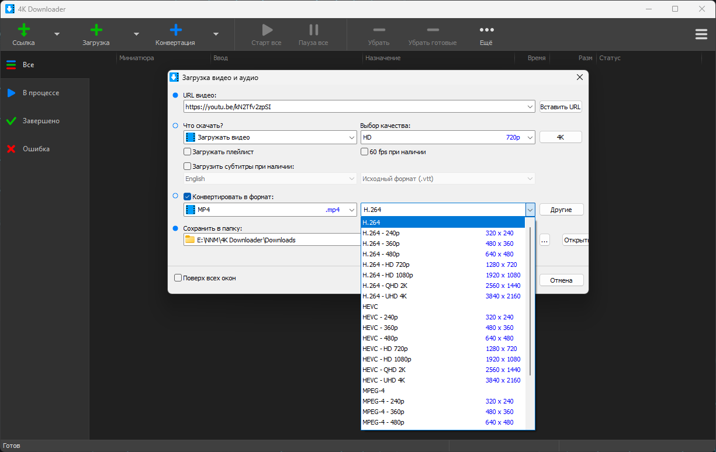This screenshot has width=716, height=452.
Task: Click the ... browse folder button
Action: click(x=545, y=240)
